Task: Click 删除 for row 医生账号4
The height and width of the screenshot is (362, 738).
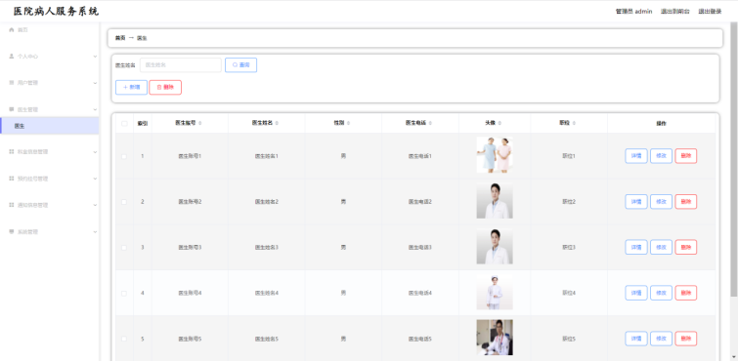Action: [686, 293]
